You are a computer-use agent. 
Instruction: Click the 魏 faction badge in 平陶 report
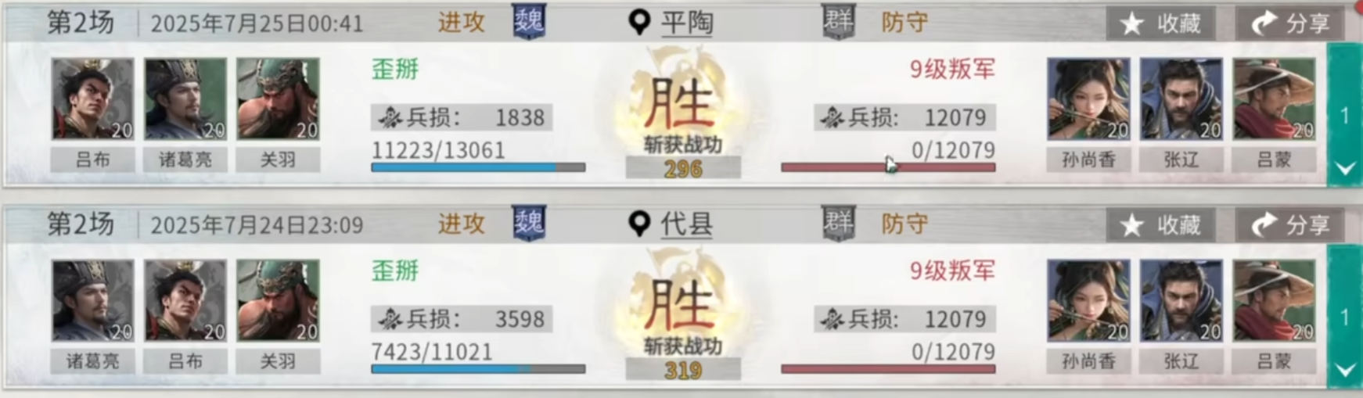click(x=530, y=21)
